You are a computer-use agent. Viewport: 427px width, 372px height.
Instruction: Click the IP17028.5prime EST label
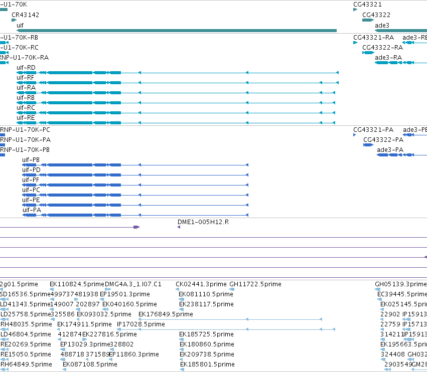tap(141, 324)
